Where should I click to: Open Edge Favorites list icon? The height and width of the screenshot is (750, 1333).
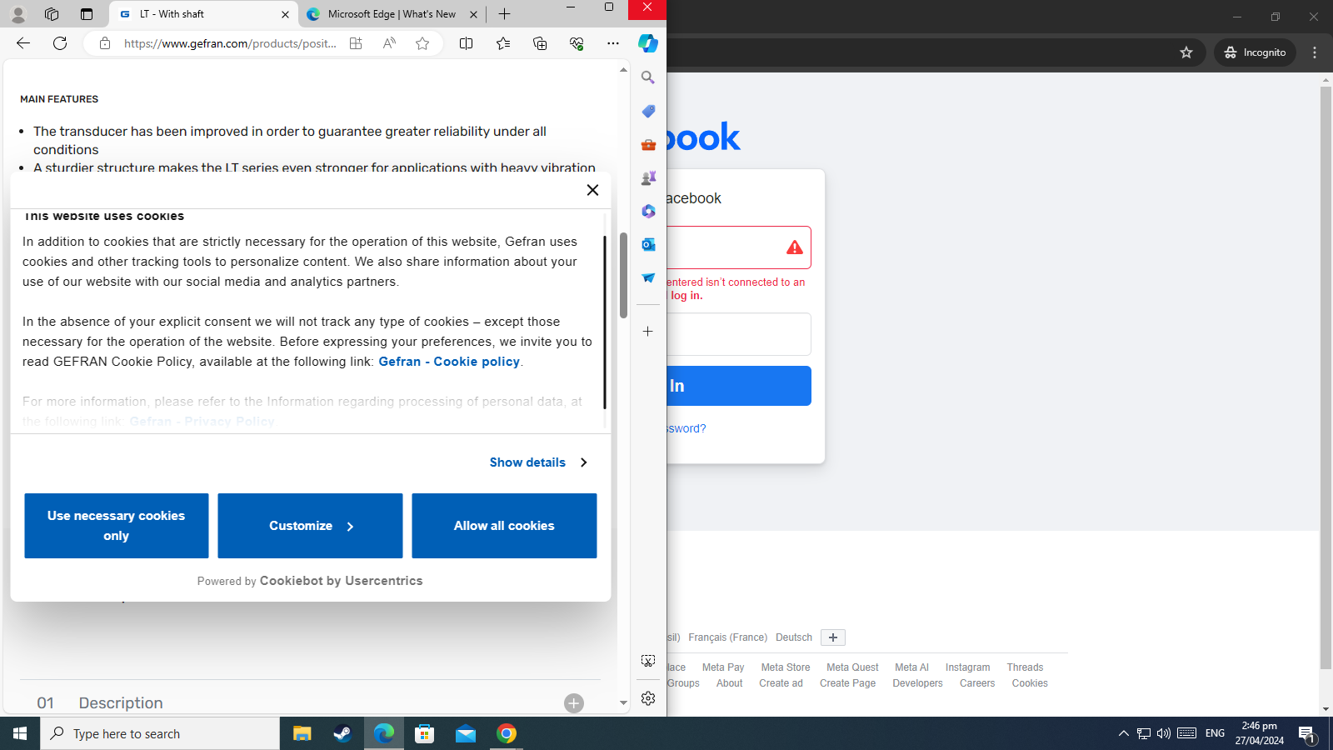tap(503, 43)
